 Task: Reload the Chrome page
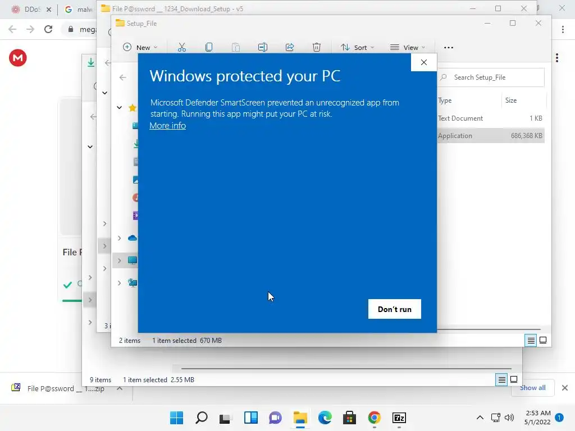pos(48,29)
